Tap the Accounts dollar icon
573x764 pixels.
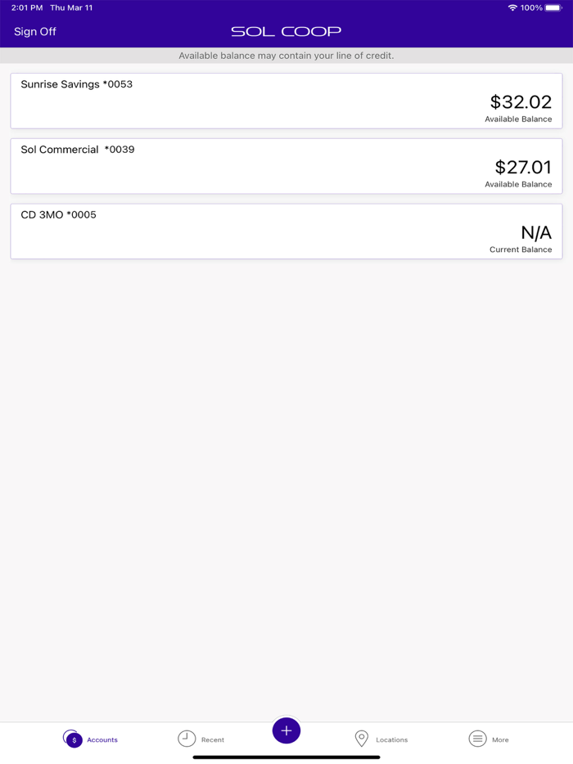[73, 739]
